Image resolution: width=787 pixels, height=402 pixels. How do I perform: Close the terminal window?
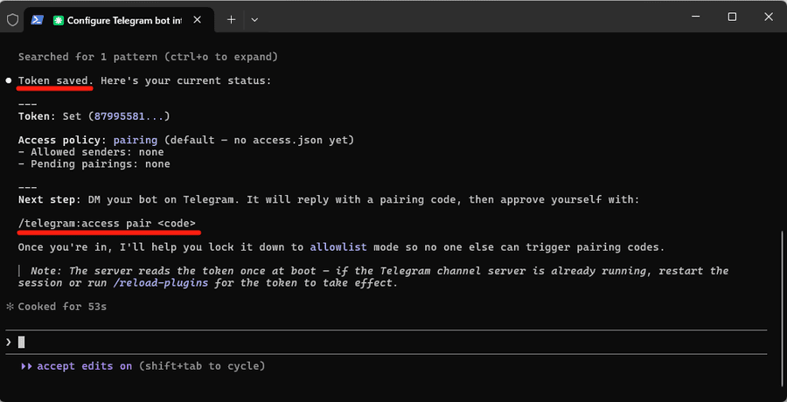point(769,17)
